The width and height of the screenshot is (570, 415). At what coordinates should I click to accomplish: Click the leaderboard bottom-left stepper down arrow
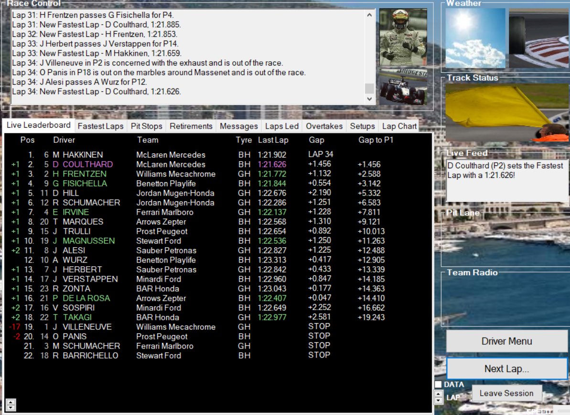[11, 408]
